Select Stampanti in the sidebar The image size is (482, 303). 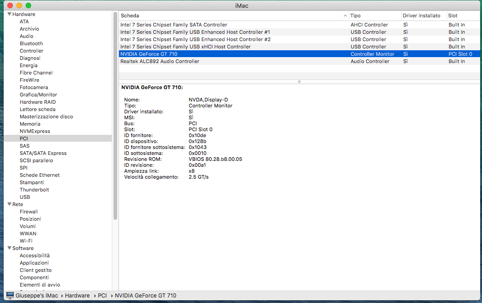(x=32, y=183)
